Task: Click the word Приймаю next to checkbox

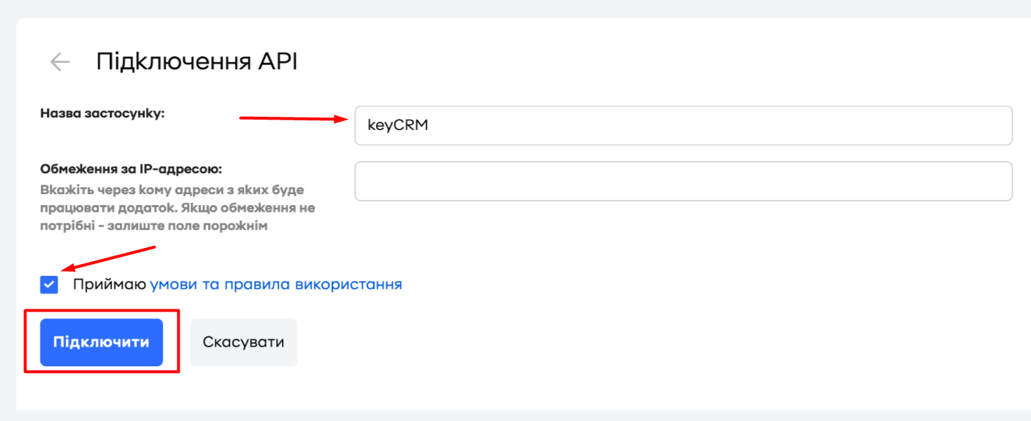Action: pyautogui.click(x=110, y=284)
